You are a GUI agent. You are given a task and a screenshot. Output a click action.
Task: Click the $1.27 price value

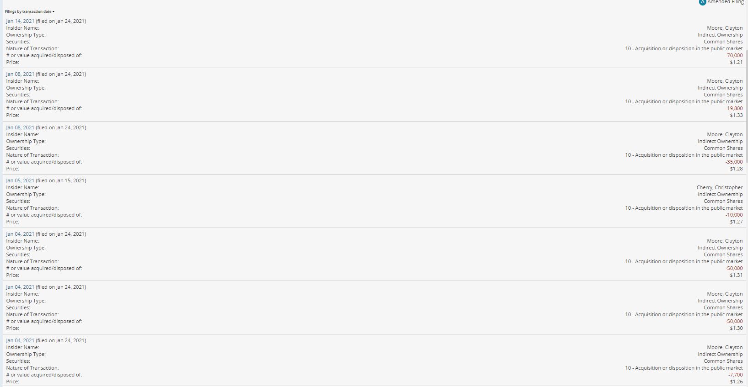coord(736,222)
